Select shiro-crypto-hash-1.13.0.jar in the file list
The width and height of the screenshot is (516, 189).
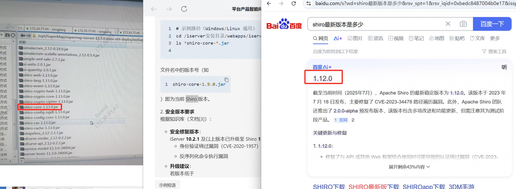point(47,91)
